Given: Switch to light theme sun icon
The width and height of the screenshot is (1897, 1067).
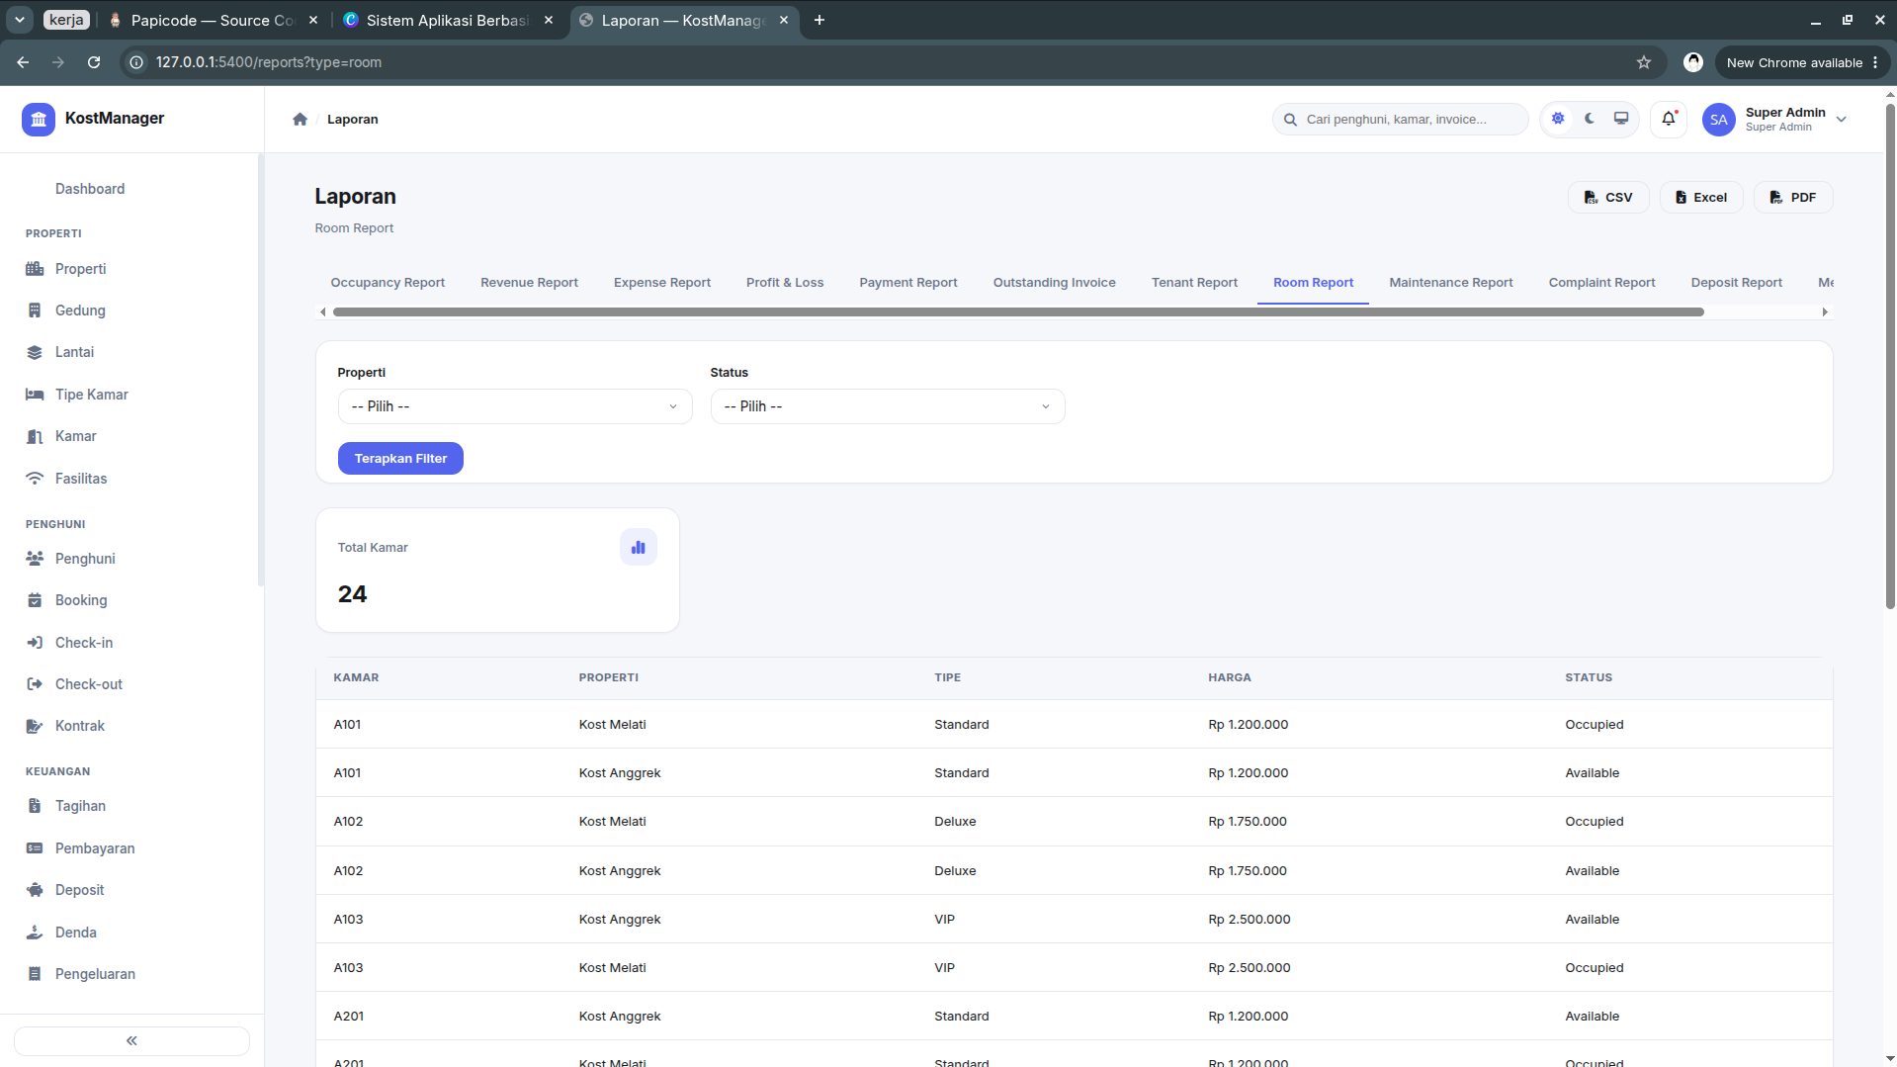Looking at the screenshot, I should (x=1558, y=119).
